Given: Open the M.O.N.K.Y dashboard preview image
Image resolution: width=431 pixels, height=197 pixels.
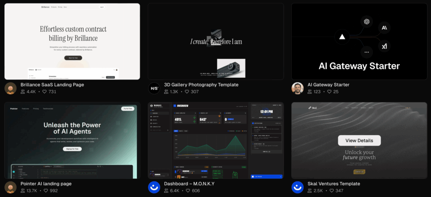Looking at the screenshot, I should point(215,140).
